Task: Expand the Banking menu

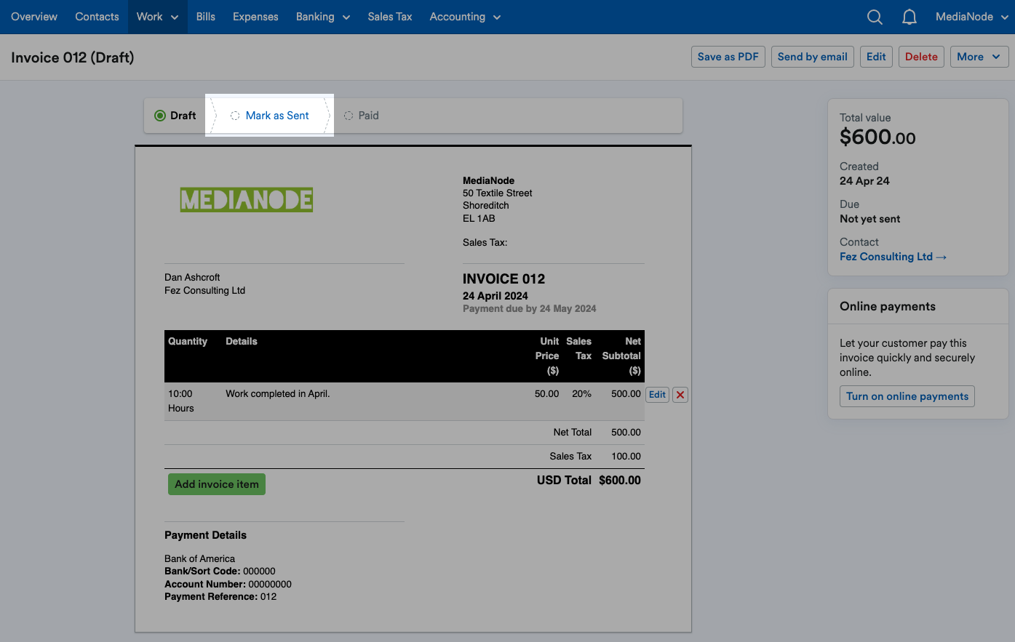Action: [x=323, y=17]
